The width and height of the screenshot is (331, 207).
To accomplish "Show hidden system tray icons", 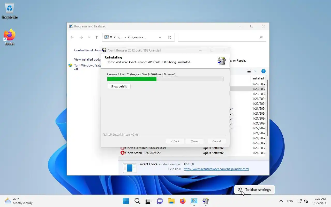I will point(281,201).
